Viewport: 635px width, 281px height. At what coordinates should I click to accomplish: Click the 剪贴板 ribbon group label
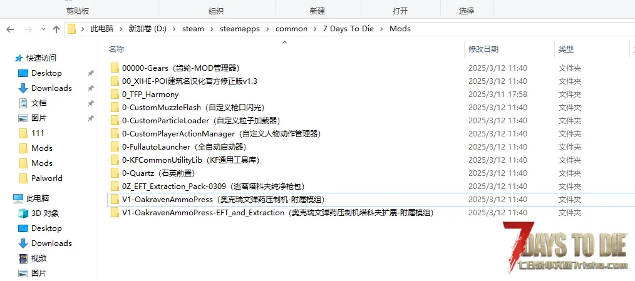pyautogui.click(x=78, y=11)
